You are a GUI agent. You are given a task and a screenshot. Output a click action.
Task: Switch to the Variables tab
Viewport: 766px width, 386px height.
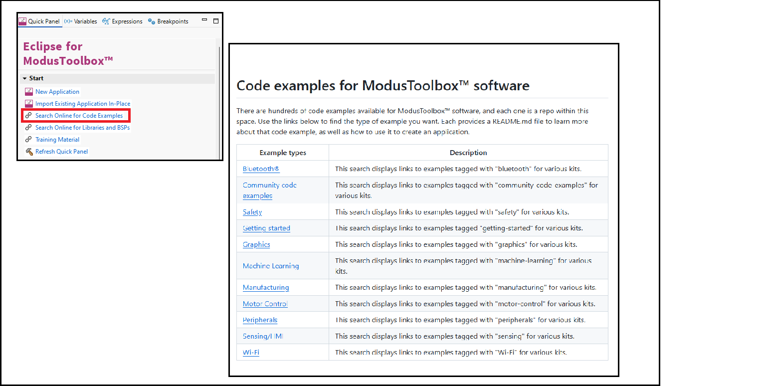pos(81,21)
